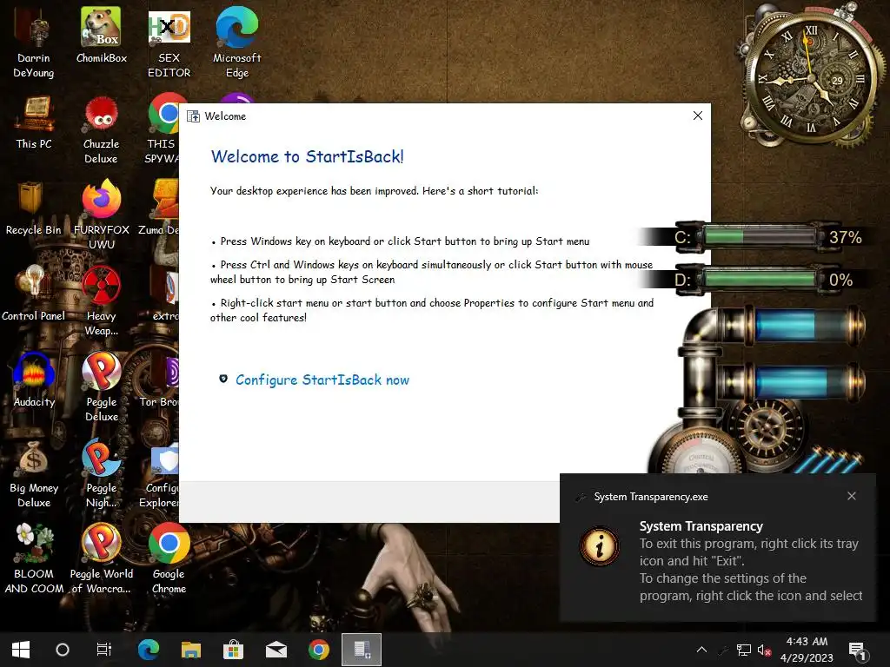This screenshot has height=667, width=890.
Task: Launch Edge from the taskbar
Action: point(148,650)
